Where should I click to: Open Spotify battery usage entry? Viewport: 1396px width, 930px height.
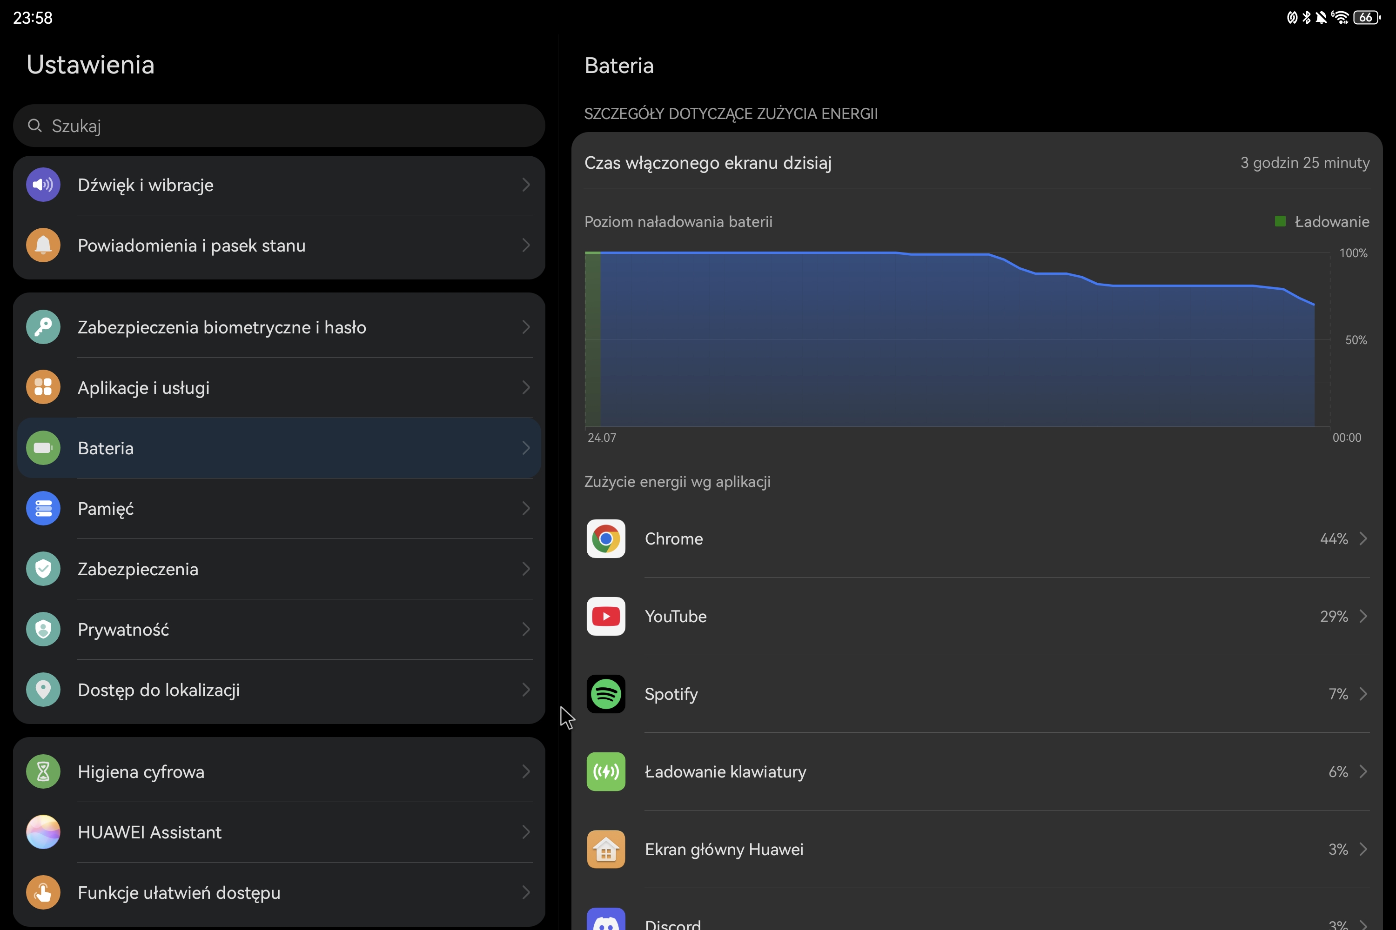tap(977, 694)
